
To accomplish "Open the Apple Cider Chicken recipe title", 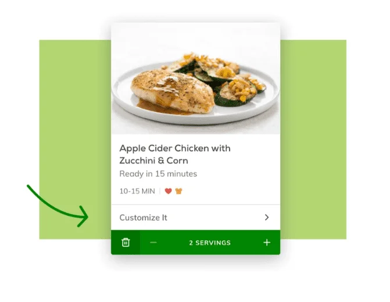I will pos(175,154).
